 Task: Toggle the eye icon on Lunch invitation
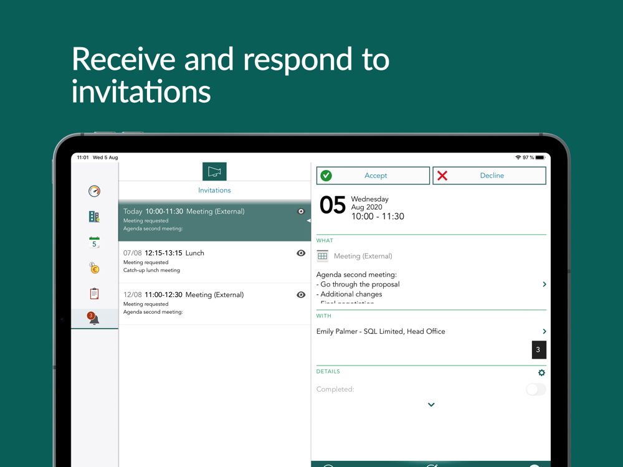301,253
